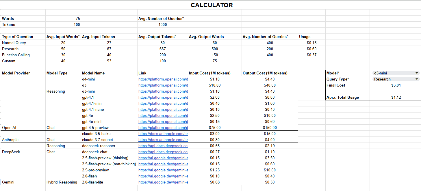Image resolution: width=421 pixels, height=191 pixels.
Task: Select the Output Cost (1M tokens) header
Action: tap(265, 73)
